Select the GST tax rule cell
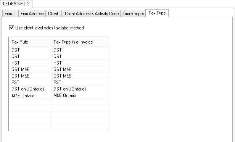235x142 pixels. [x=30, y=50]
